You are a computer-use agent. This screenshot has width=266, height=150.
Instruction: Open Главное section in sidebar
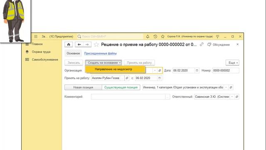tap(37, 44)
